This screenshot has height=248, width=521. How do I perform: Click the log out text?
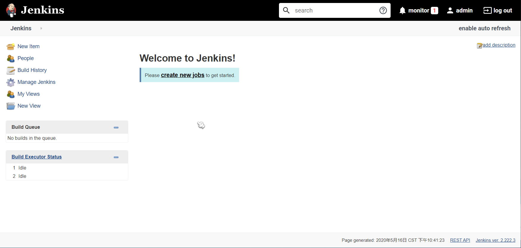[x=503, y=10]
